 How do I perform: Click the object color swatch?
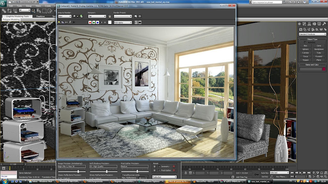(324, 69)
